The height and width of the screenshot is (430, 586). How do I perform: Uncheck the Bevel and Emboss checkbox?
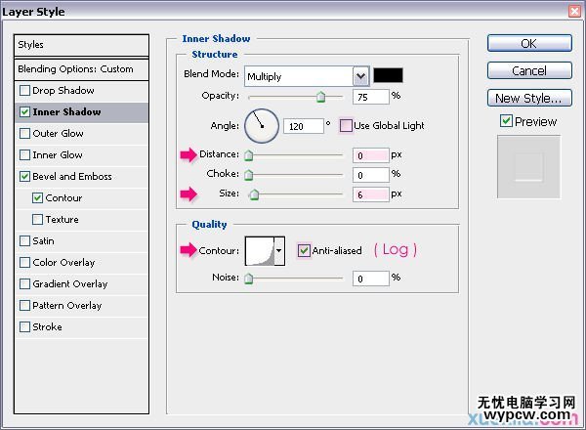[24, 177]
